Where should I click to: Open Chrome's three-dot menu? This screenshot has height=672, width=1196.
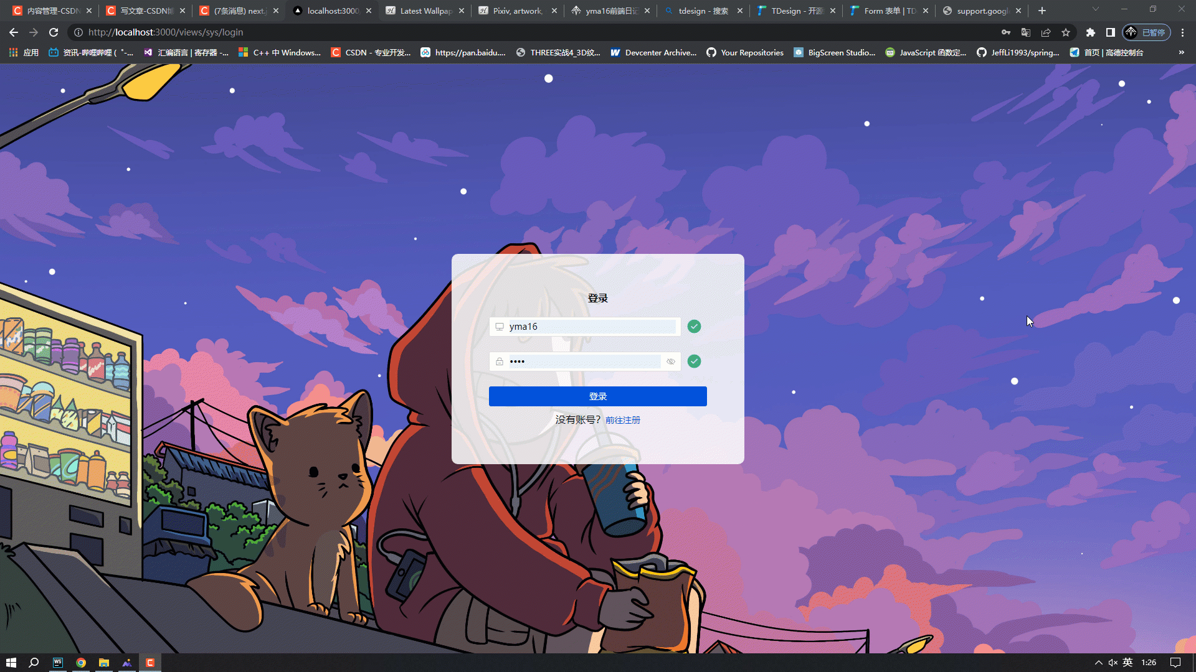point(1183,32)
